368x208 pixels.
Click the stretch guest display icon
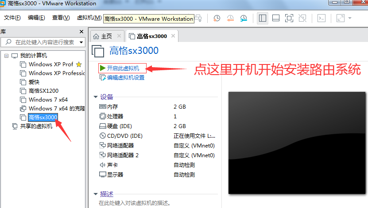tap(340, 18)
